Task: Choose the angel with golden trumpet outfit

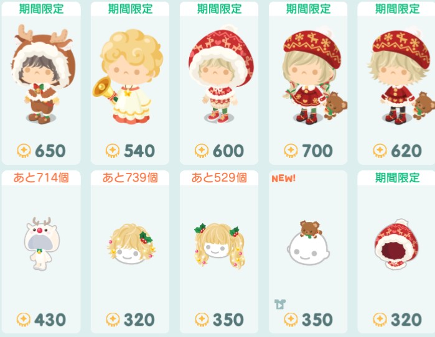Action: pos(128,77)
